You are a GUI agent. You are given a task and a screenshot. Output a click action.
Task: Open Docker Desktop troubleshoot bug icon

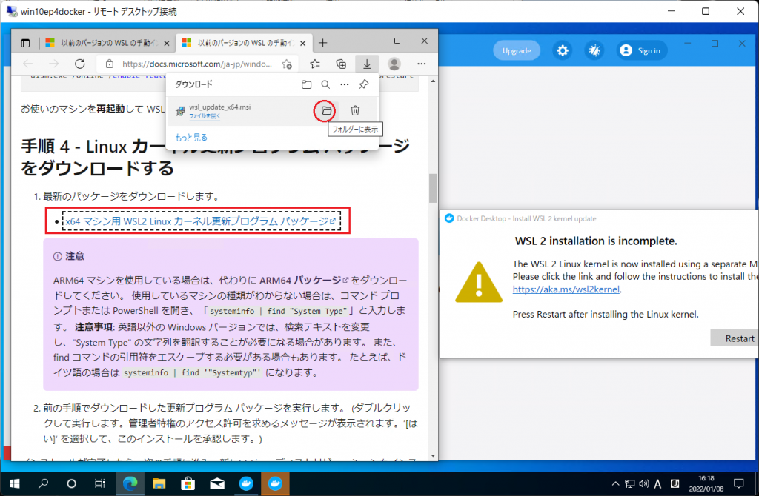coord(594,50)
